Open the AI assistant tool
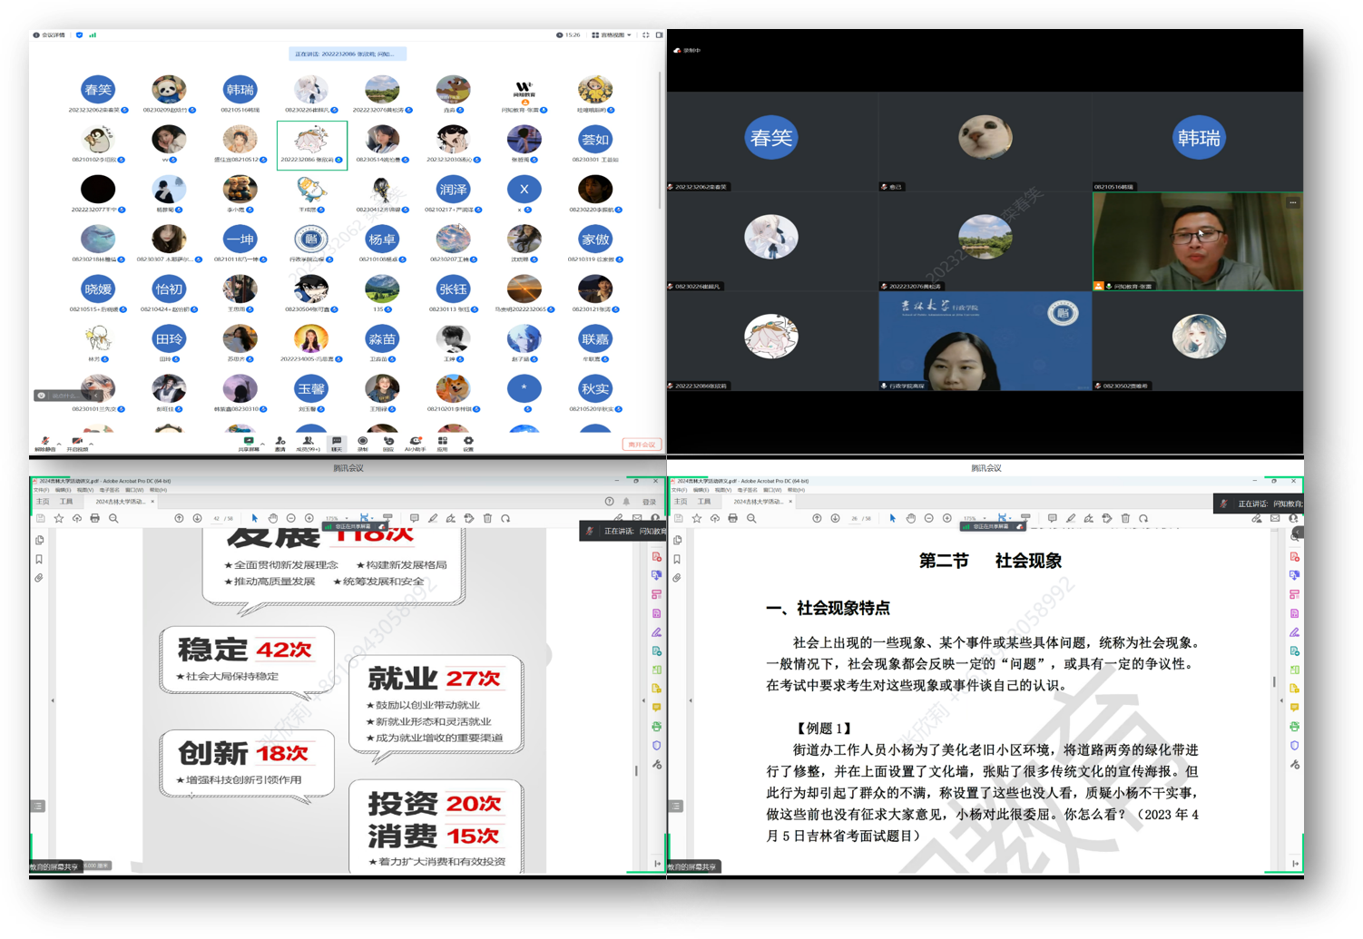1363x939 pixels. point(415,442)
